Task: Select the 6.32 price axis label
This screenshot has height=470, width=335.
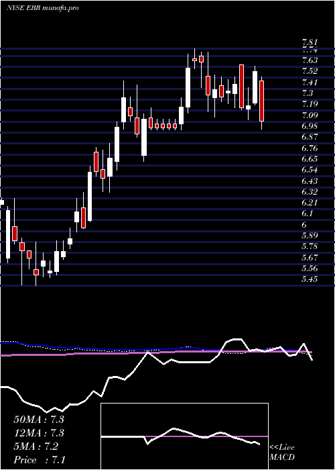Action: click(x=310, y=192)
